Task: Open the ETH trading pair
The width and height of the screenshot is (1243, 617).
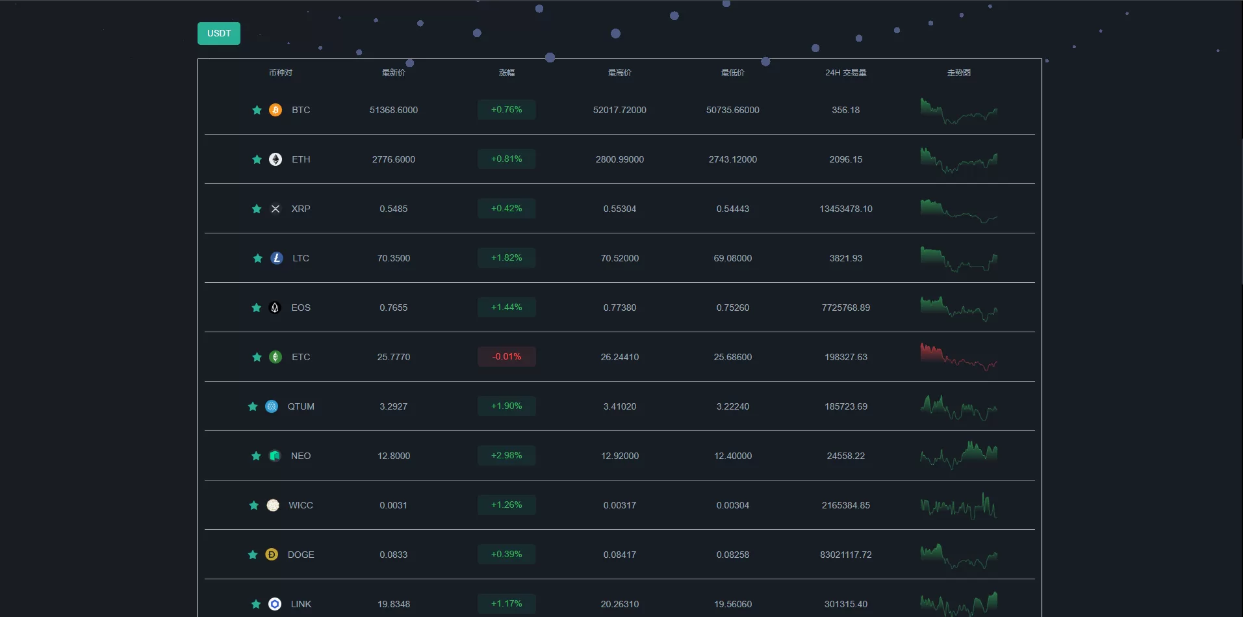Action: [x=301, y=159]
